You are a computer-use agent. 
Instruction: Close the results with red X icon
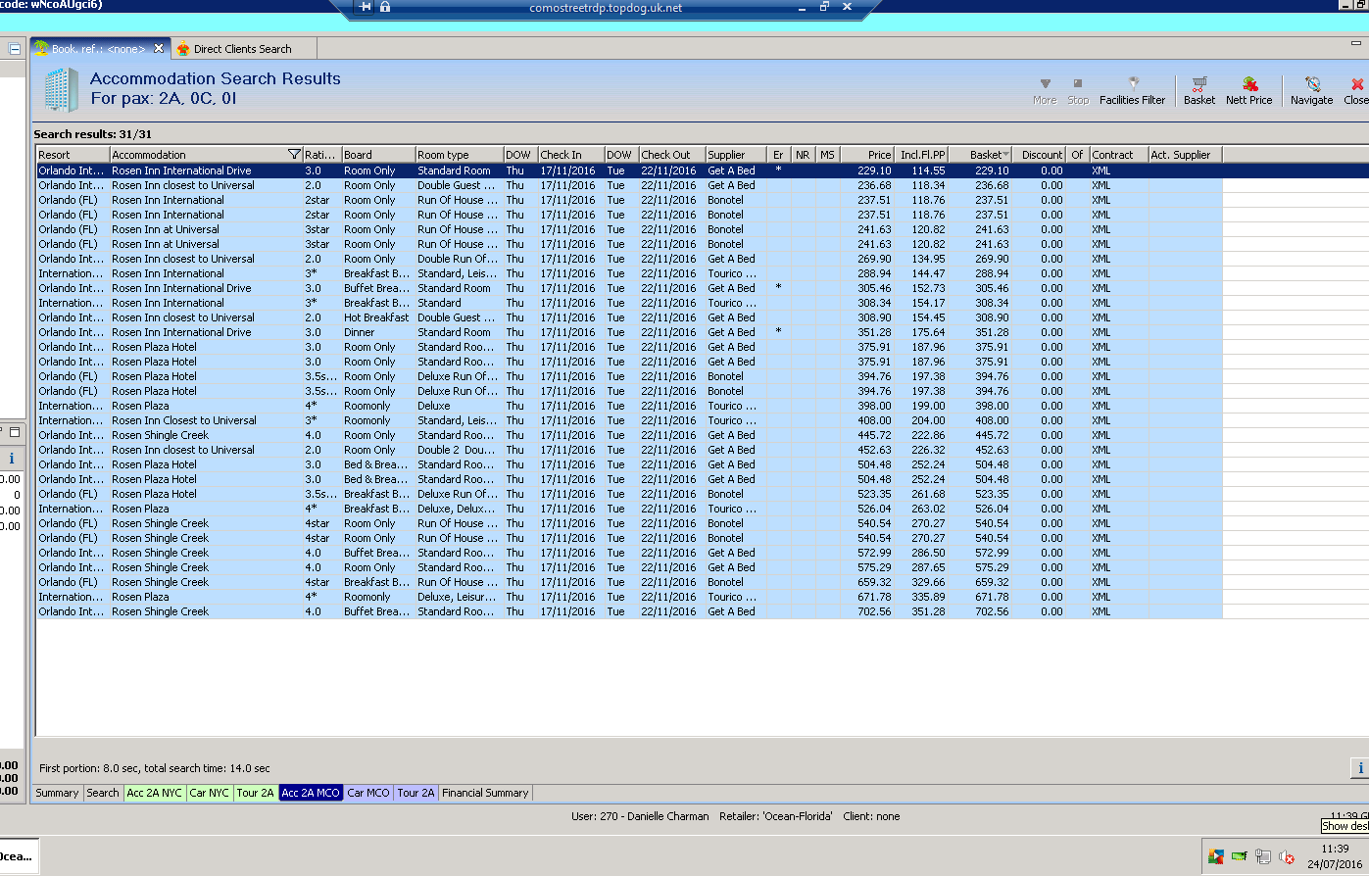pyautogui.click(x=1356, y=91)
